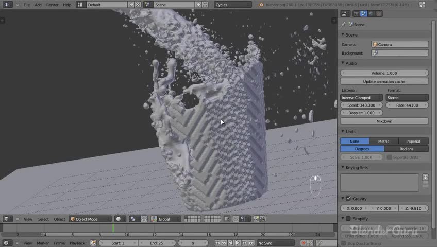The image size is (437, 247).
Task: Switch to Scene properties tab
Action: pyautogui.click(x=364, y=13)
